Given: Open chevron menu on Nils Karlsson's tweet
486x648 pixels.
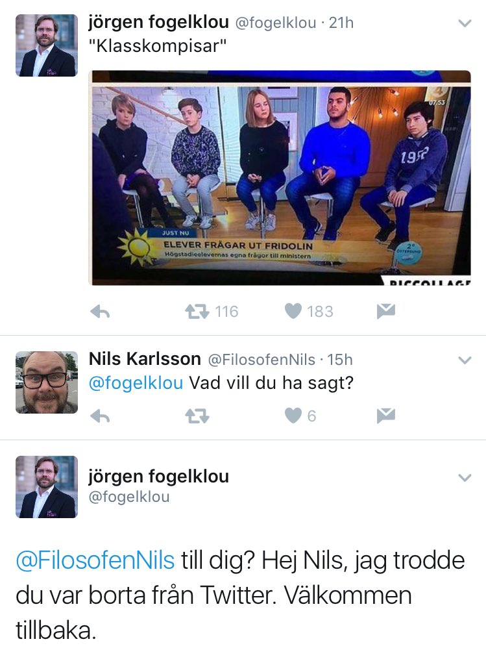Looking at the screenshot, I should click(465, 360).
